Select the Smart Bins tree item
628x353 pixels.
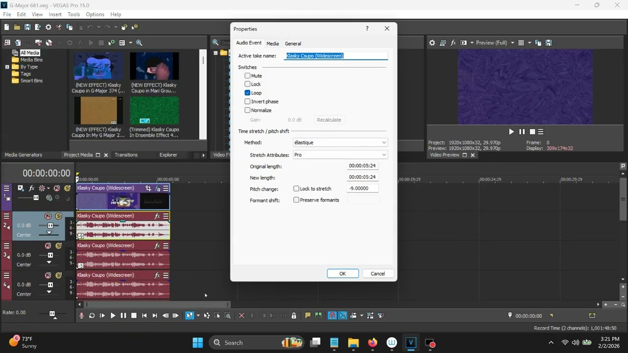(31, 81)
